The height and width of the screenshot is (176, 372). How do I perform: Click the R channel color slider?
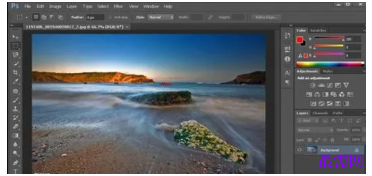[x=329, y=38]
